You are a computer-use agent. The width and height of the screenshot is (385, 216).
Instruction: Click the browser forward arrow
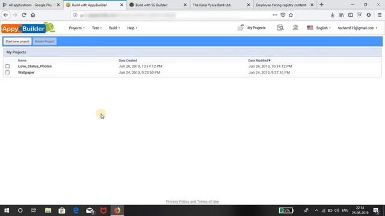(15, 15)
